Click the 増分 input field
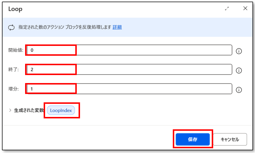Screen dimensions: 255x153 coord(129,89)
